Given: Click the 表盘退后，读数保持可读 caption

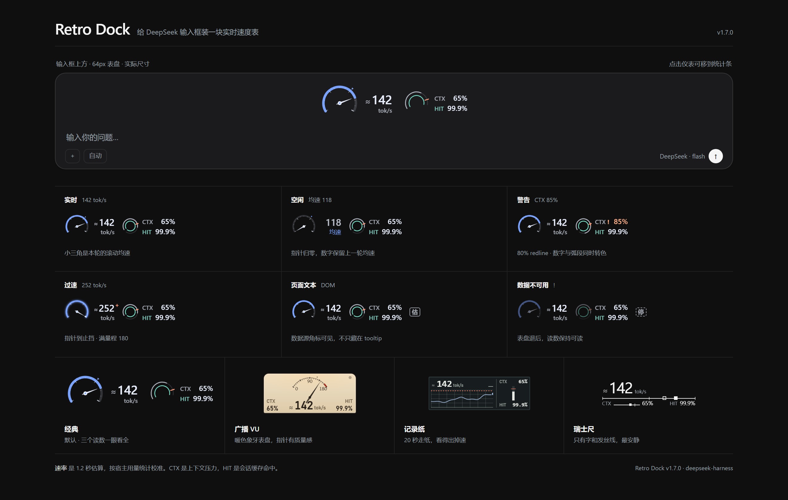Looking at the screenshot, I should tap(550, 338).
